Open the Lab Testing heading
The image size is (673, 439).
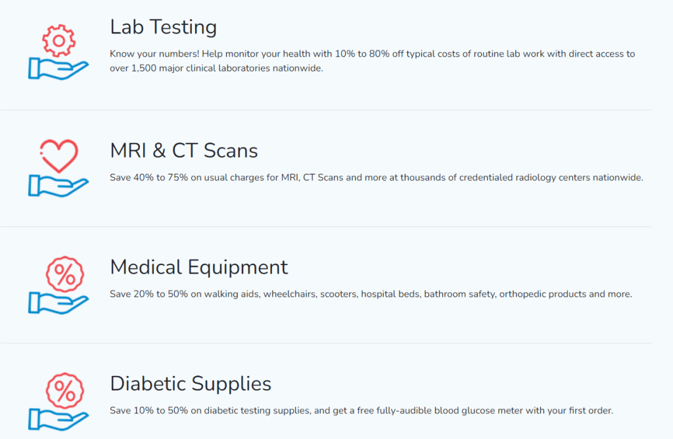[x=163, y=27]
